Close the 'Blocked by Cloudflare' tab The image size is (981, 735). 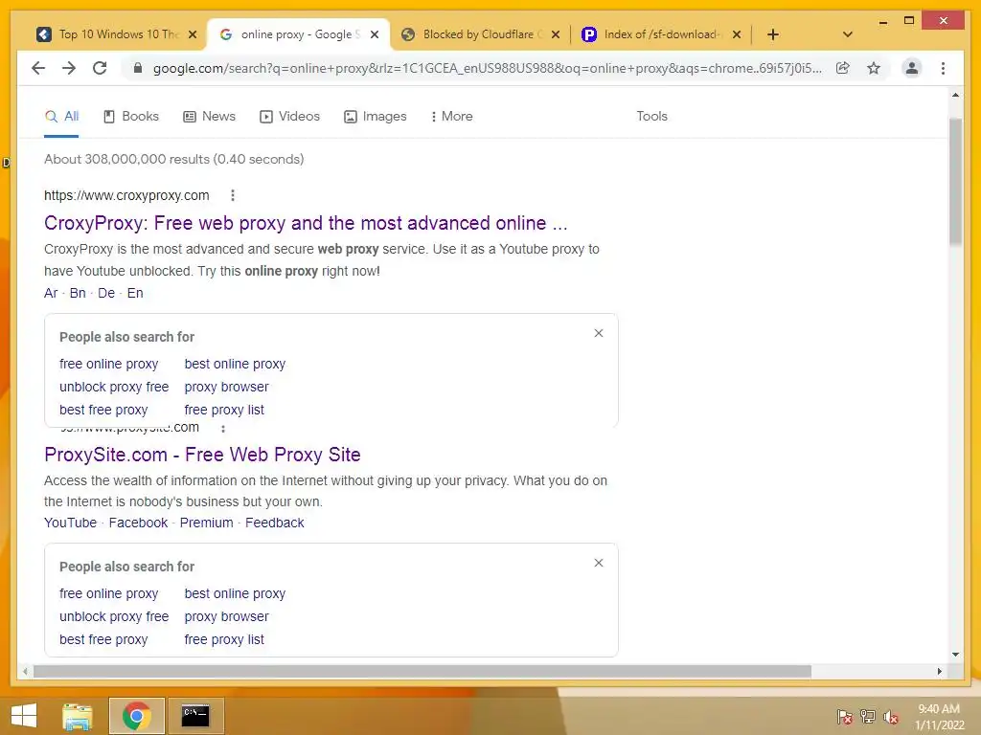[x=555, y=34]
